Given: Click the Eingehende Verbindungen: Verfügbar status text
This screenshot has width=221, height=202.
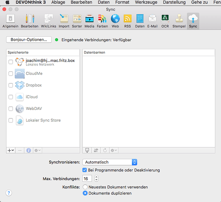Looking at the screenshot, I should pyautogui.click(x=96, y=40).
